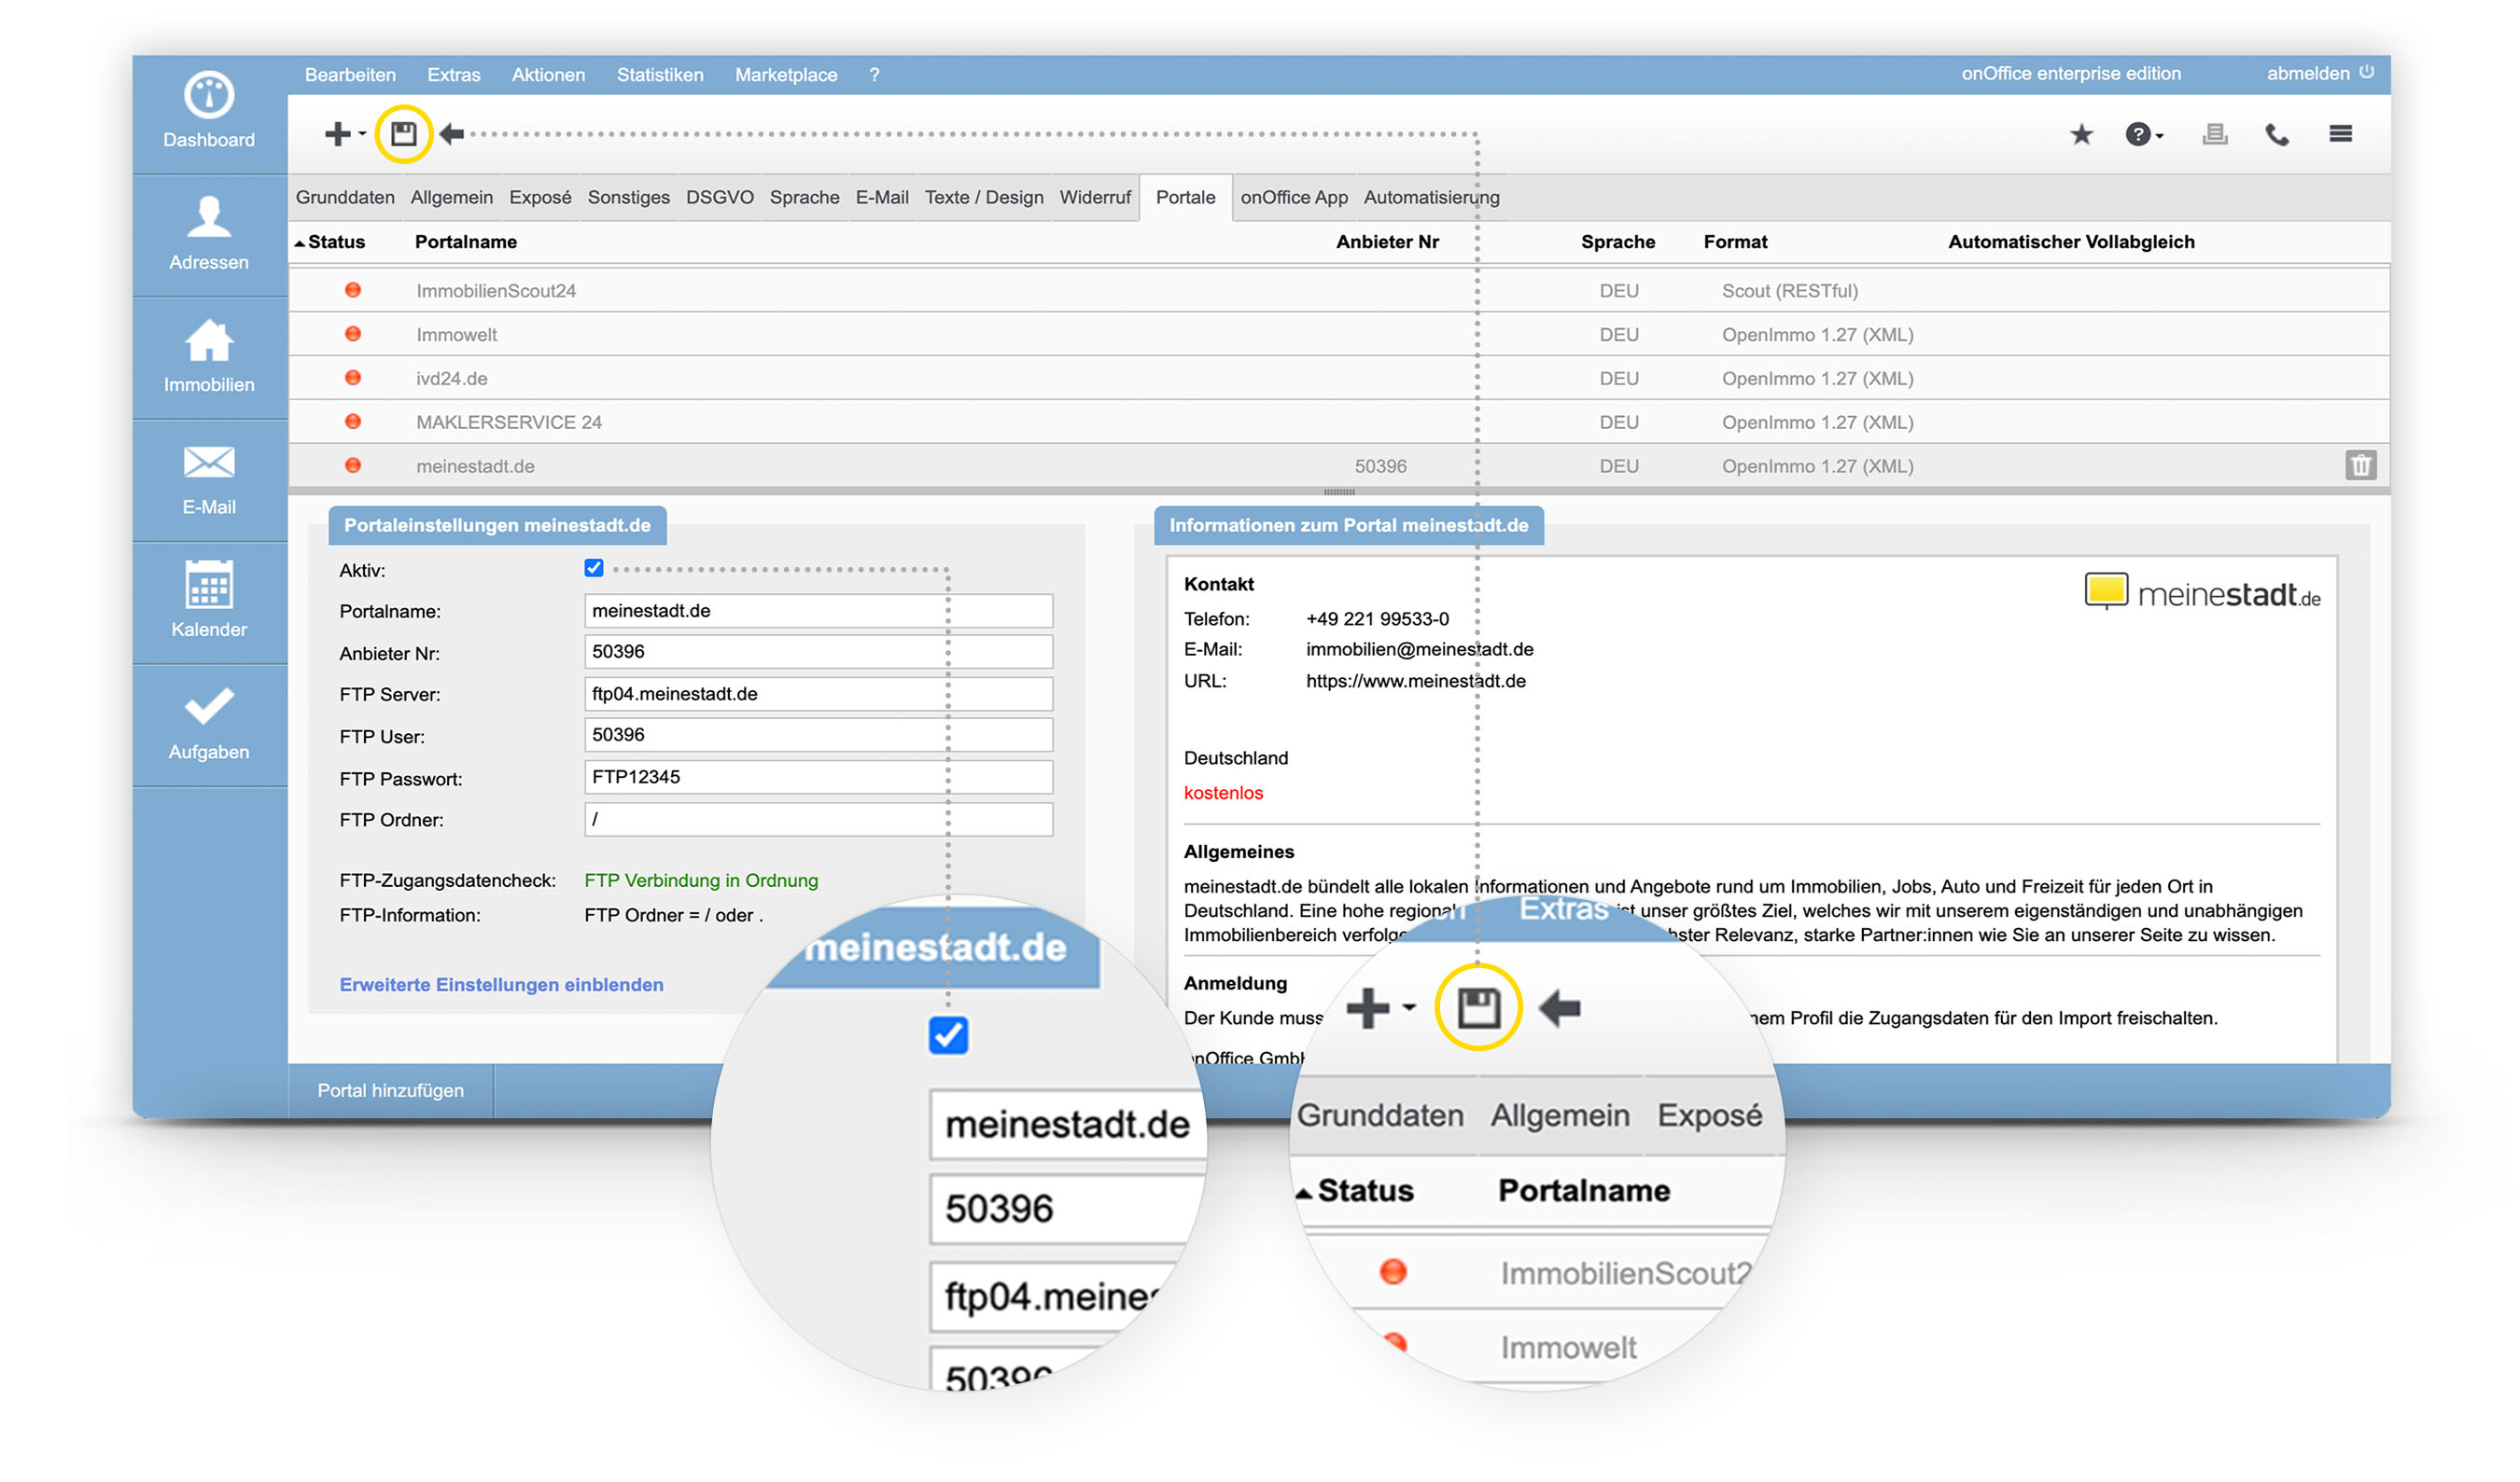Switch to the Sonstiges tab
The image size is (2520, 1482).
629,198
